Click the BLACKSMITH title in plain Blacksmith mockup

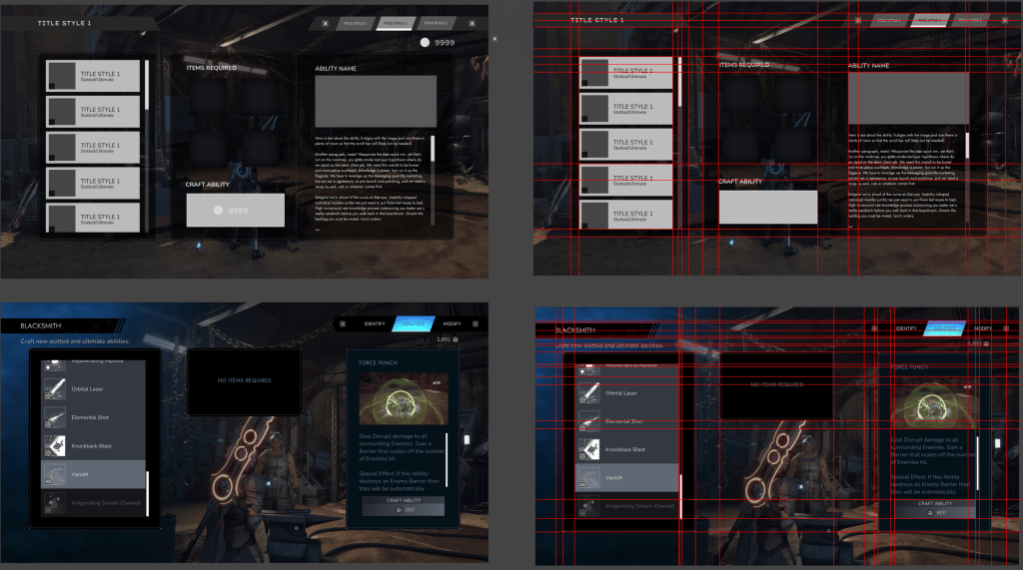[x=40, y=325]
